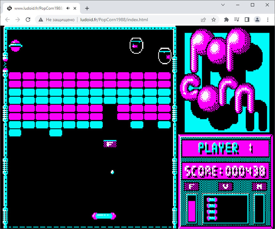The image size is (275, 229).
Task: Click the SCORE:000430 display
Action: pyautogui.click(x=226, y=171)
